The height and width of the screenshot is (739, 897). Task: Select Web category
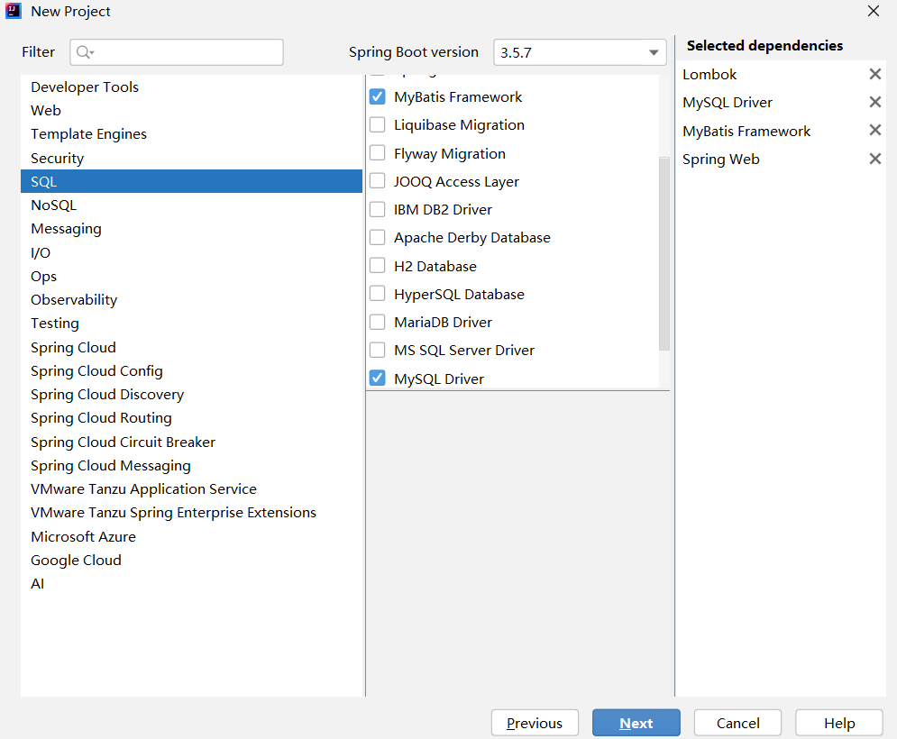click(191, 110)
